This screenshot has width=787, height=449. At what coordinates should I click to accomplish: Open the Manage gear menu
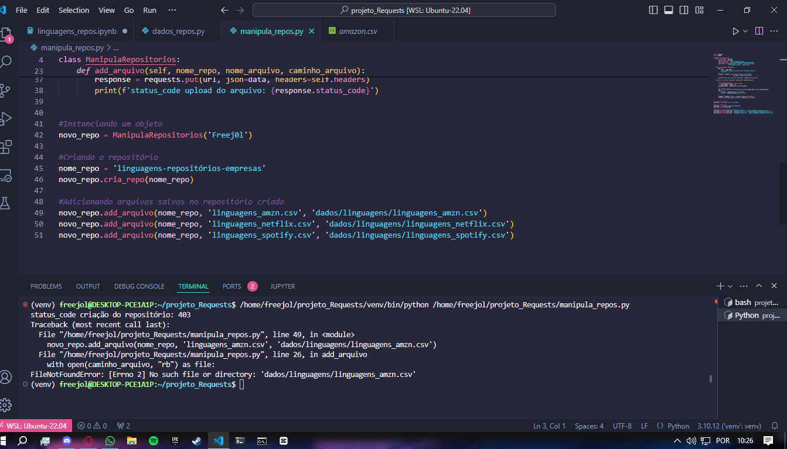pos(6,405)
